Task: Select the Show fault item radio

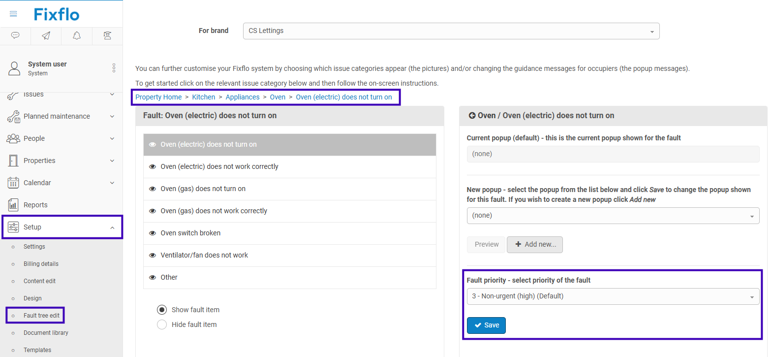Action: (x=162, y=310)
